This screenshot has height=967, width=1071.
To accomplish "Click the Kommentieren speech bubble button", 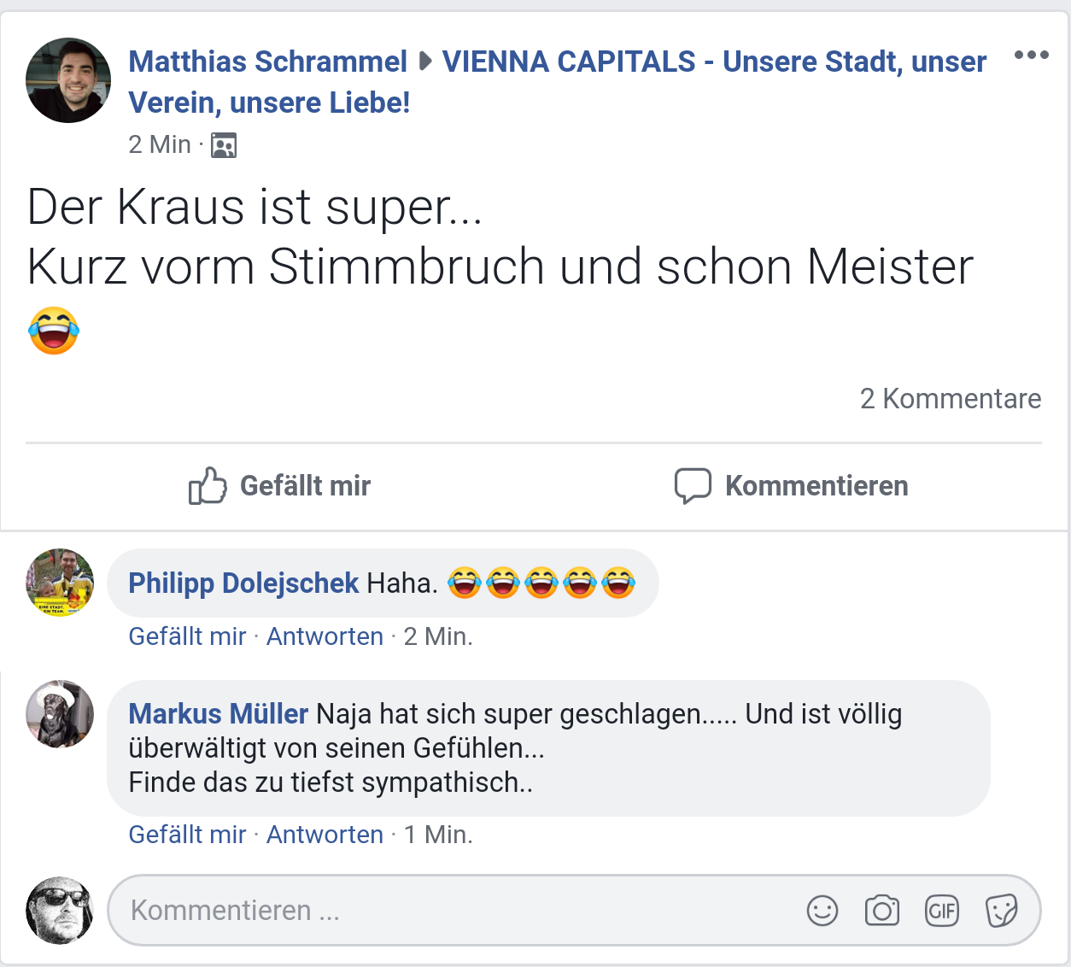I will point(791,485).
